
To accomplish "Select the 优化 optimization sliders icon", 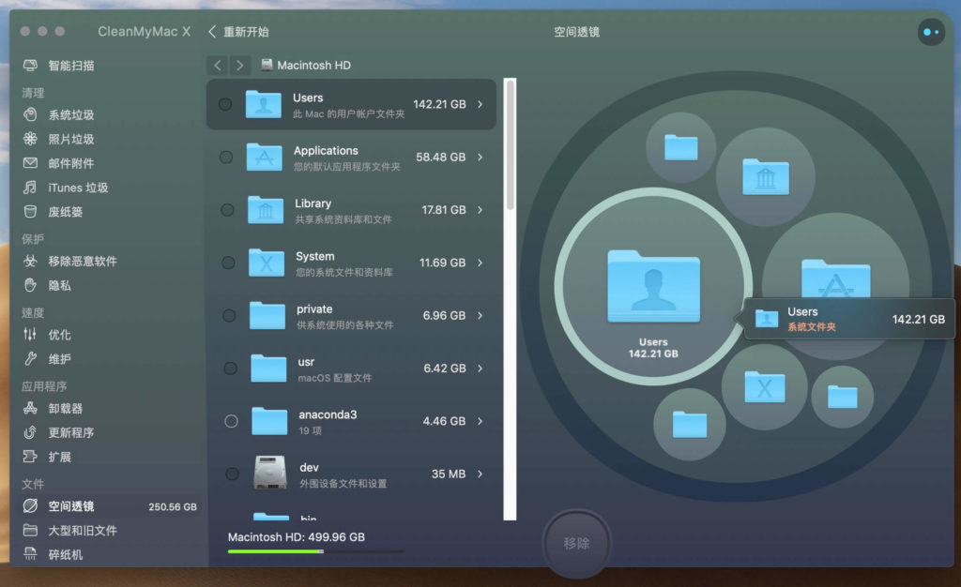I will pyautogui.click(x=30, y=334).
